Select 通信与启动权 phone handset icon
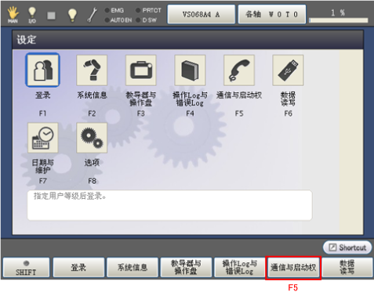The height and width of the screenshot is (292, 374). pos(239,70)
